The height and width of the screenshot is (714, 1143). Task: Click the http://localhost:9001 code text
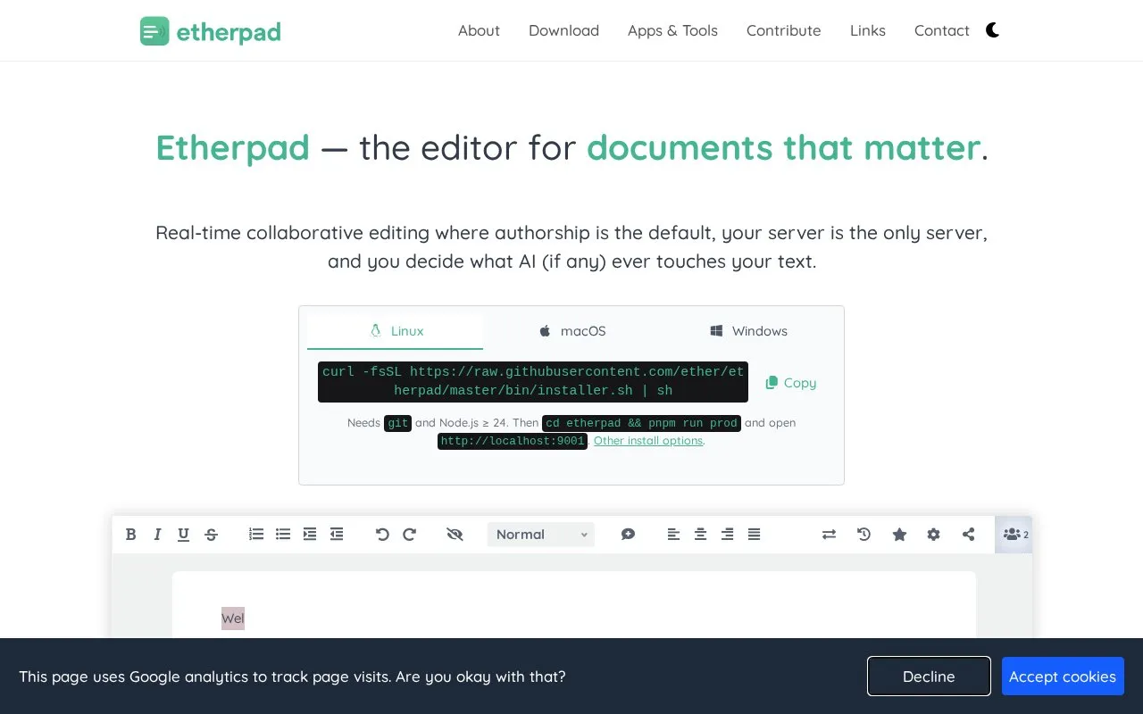point(513,441)
